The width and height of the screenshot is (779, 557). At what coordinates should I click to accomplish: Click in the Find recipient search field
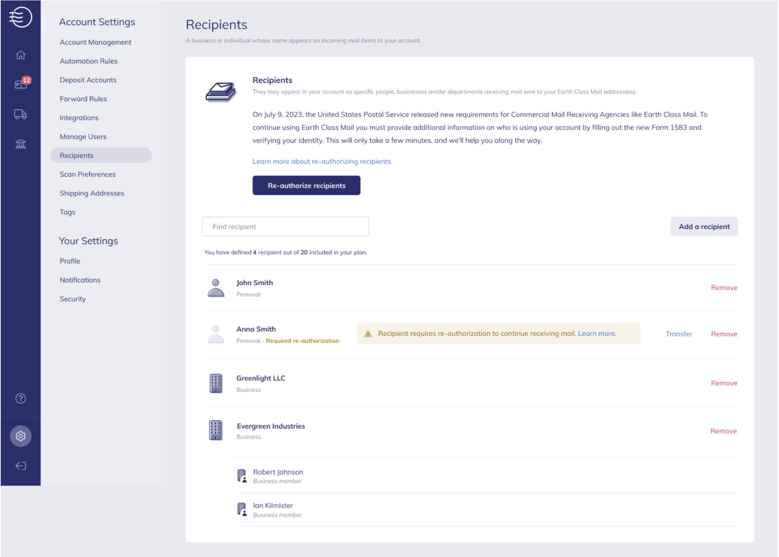[x=285, y=227]
